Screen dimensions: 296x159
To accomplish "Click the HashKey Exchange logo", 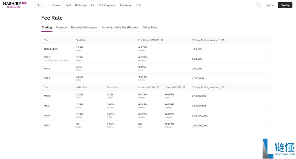I will [15, 5].
